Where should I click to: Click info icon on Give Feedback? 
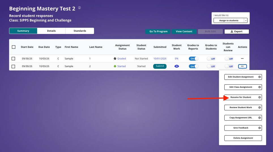pos(259,128)
